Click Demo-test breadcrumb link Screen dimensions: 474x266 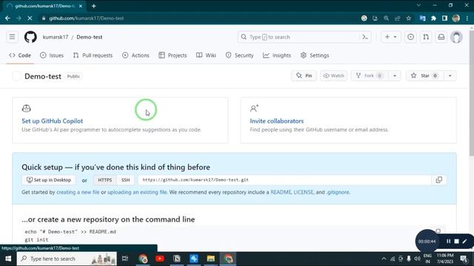click(90, 37)
